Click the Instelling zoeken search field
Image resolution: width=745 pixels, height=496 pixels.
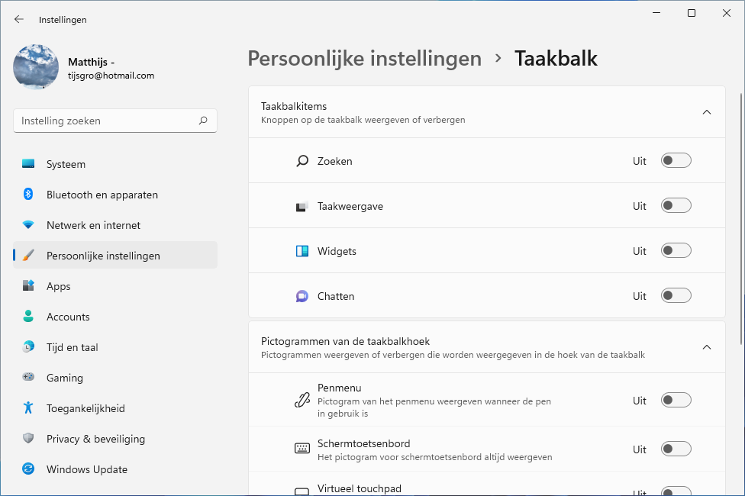107,121
